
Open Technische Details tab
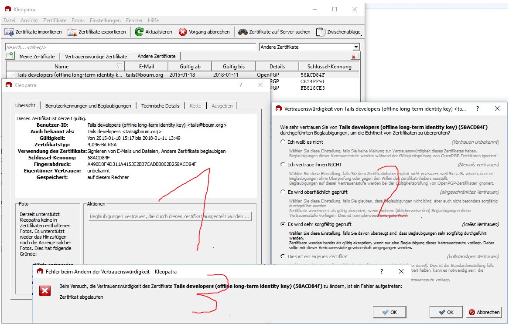coord(161,106)
